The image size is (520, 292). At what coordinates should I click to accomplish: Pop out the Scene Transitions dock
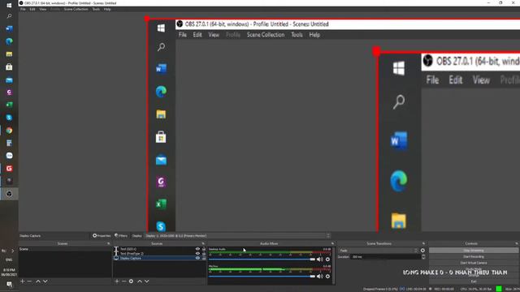423,243
